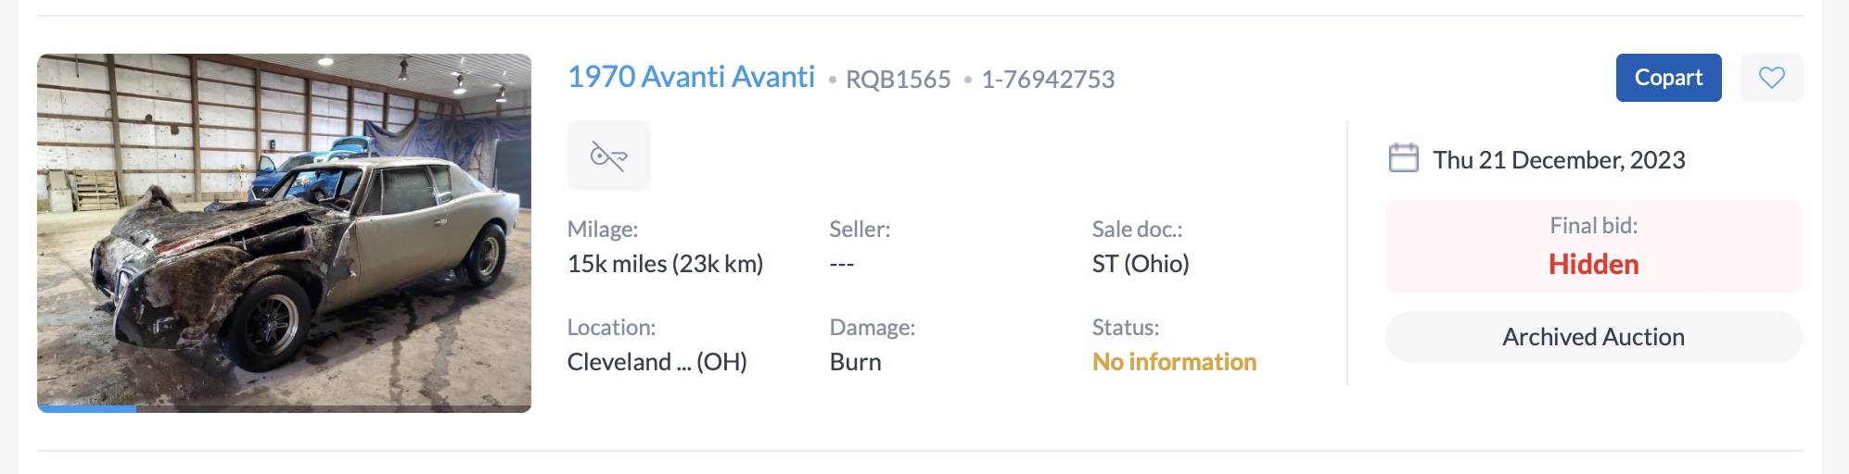
Task: Select the RQB1565 code text
Action: click(x=898, y=80)
